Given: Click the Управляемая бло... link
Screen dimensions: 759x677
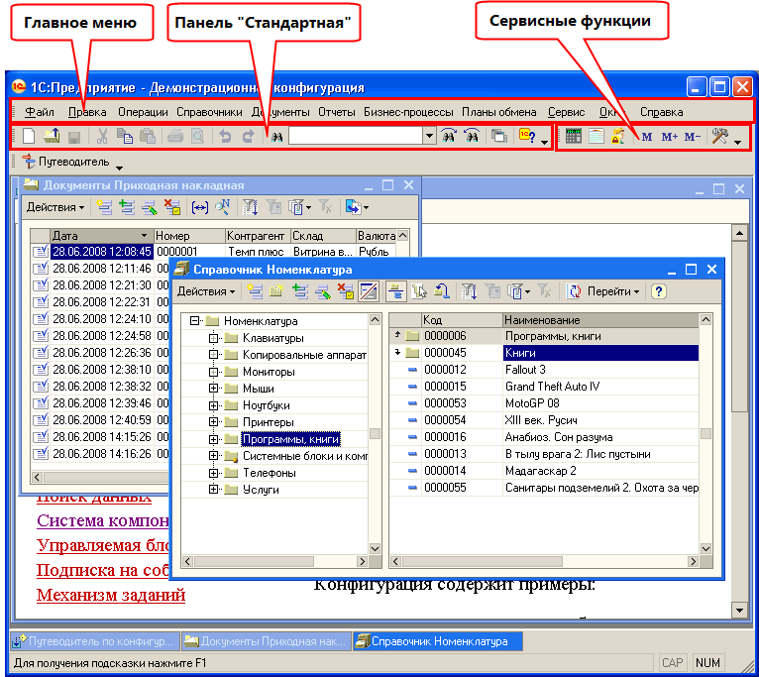Looking at the screenshot, I should 103,545.
